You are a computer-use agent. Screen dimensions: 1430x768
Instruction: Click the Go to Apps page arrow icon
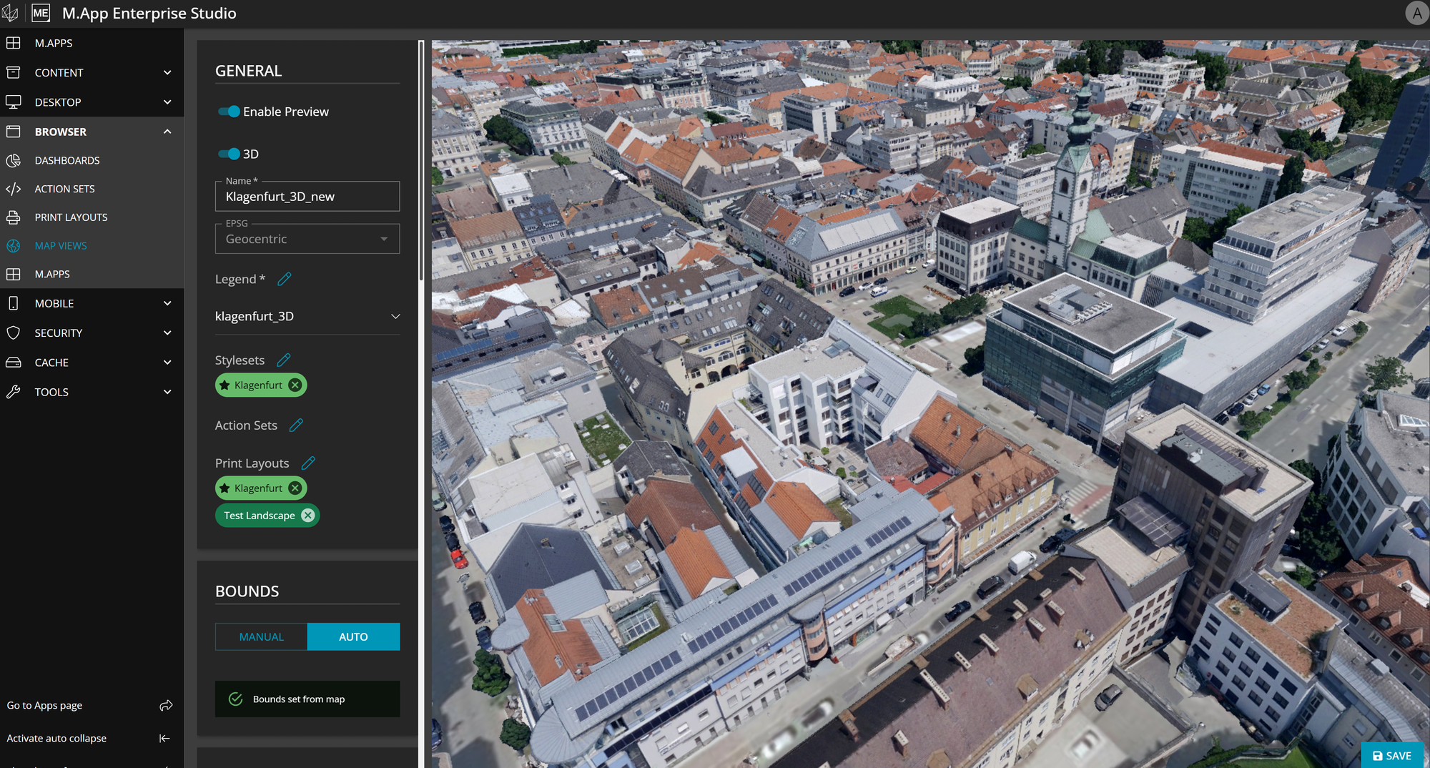166,706
